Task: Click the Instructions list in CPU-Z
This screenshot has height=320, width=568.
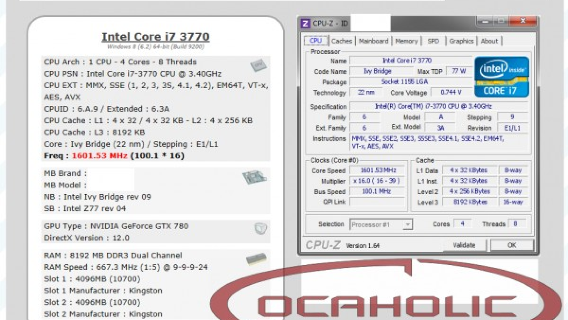Action: (439, 142)
